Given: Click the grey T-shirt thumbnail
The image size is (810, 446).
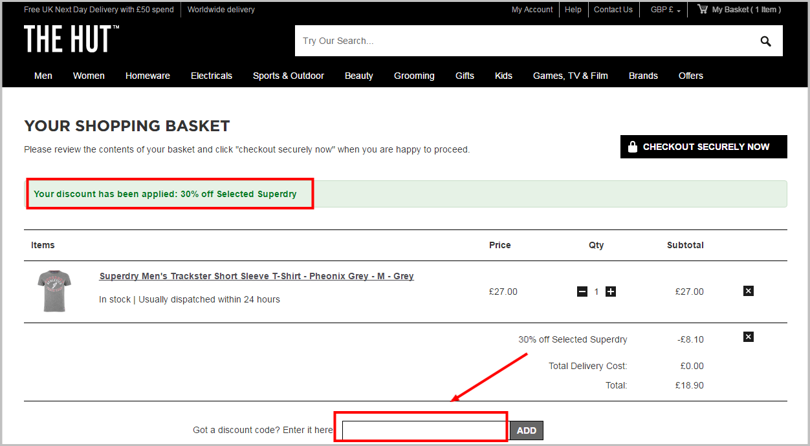Looking at the screenshot, I should tap(54, 292).
